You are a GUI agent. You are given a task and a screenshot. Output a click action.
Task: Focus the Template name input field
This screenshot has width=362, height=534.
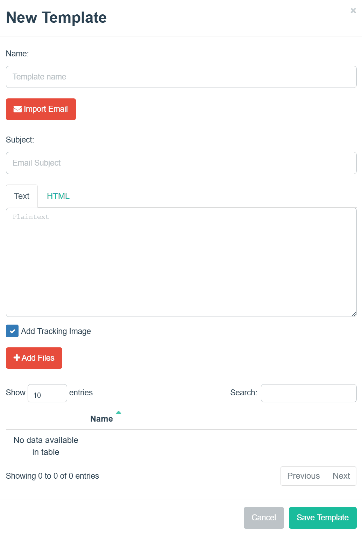(181, 77)
